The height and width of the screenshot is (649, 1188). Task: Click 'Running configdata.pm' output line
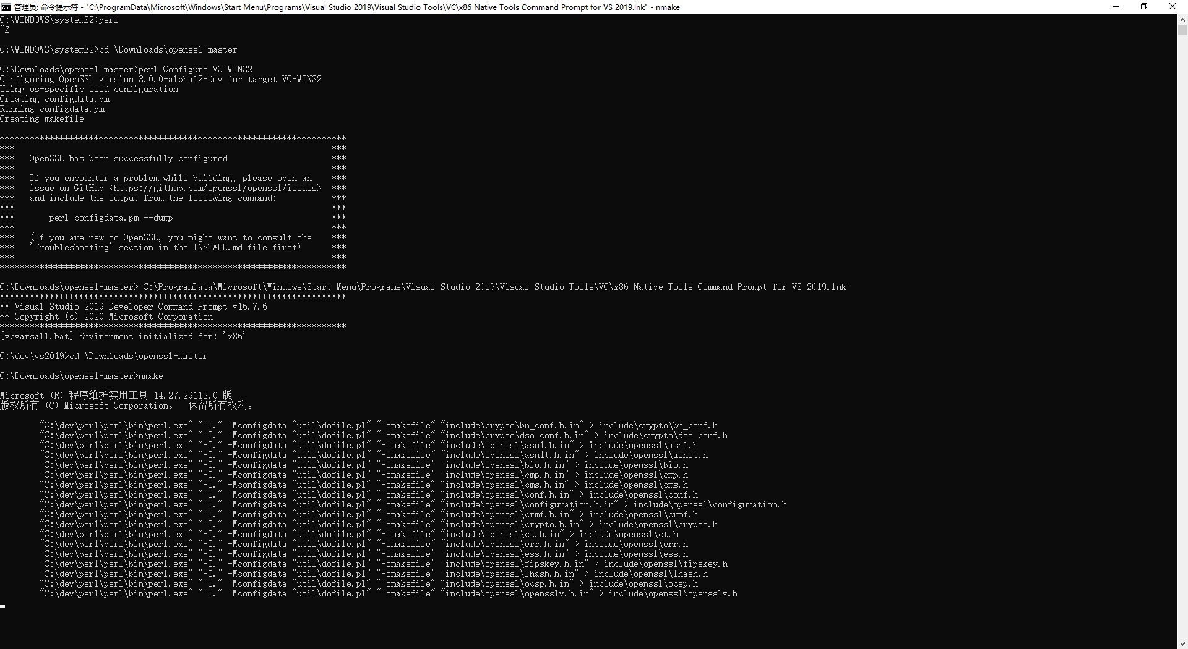[53, 109]
